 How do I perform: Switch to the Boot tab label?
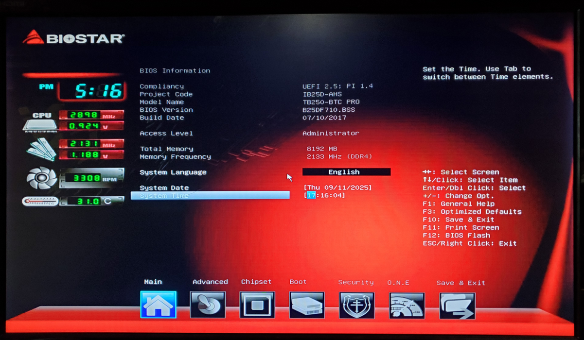click(298, 282)
